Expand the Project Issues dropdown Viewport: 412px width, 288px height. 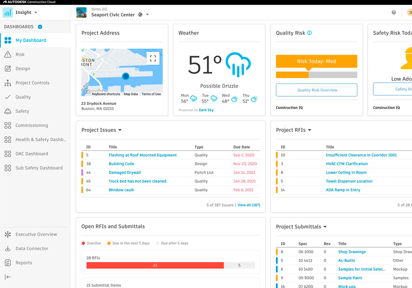point(120,130)
